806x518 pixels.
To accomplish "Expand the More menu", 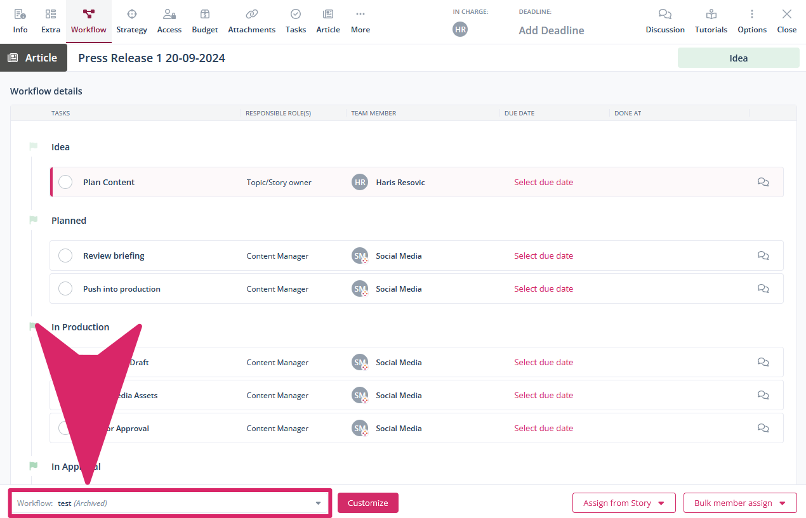I will click(360, 22).
